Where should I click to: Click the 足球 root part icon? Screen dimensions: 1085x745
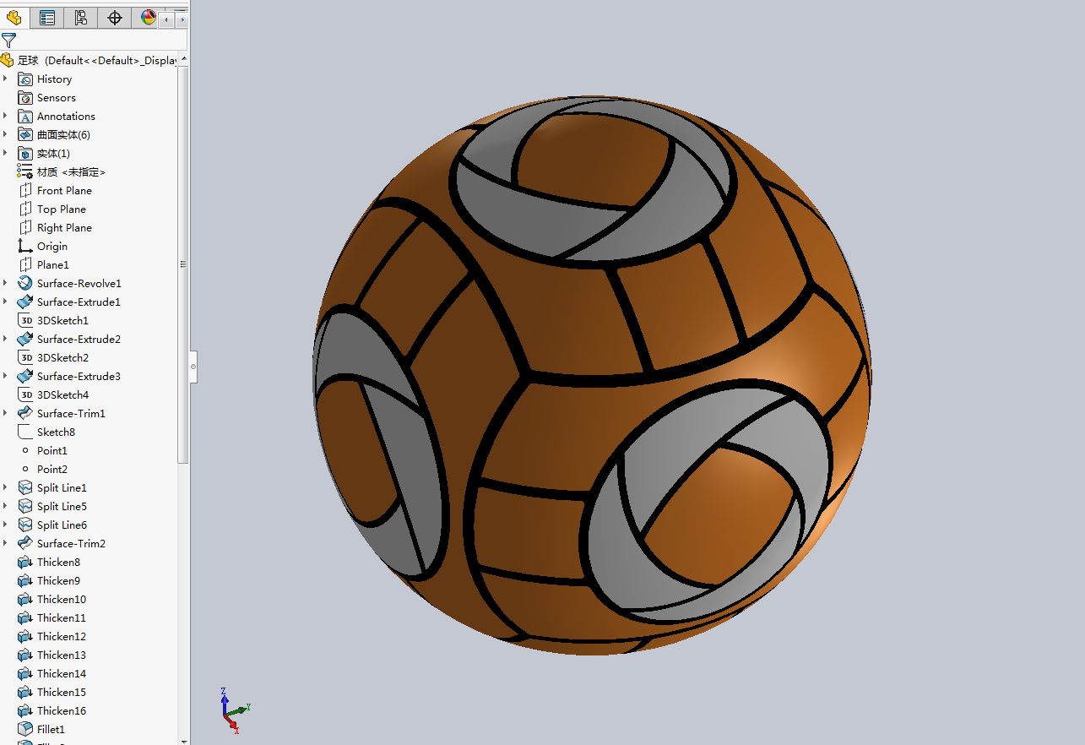tap(8, 60)
